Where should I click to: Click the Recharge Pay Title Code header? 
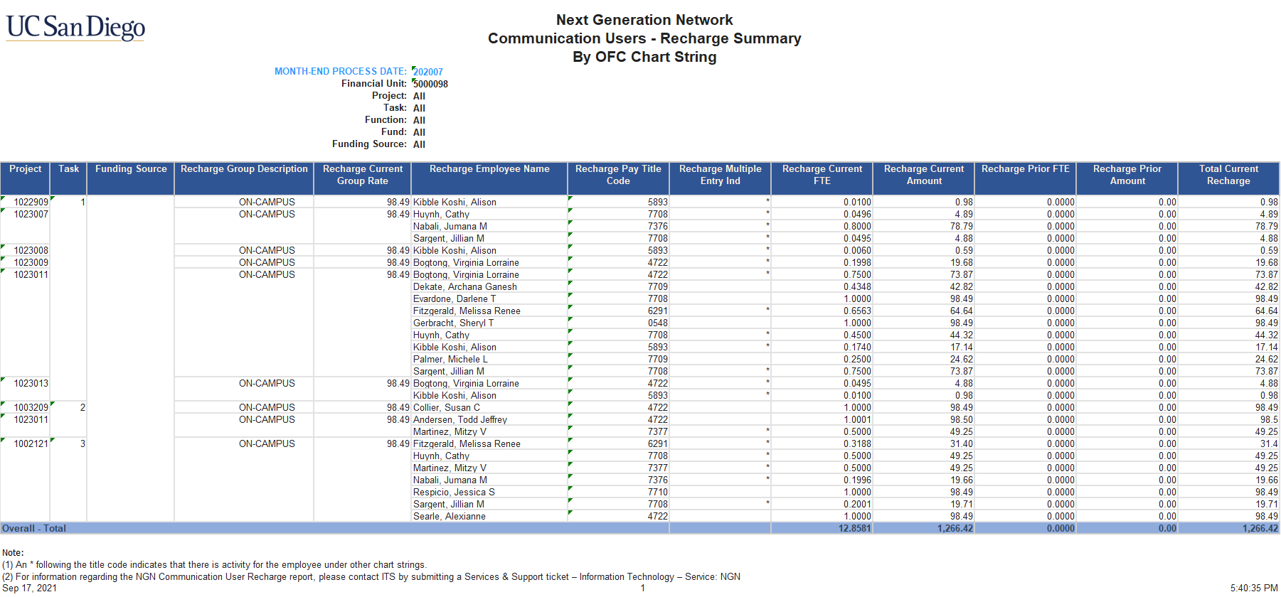(x=618, y=178)
